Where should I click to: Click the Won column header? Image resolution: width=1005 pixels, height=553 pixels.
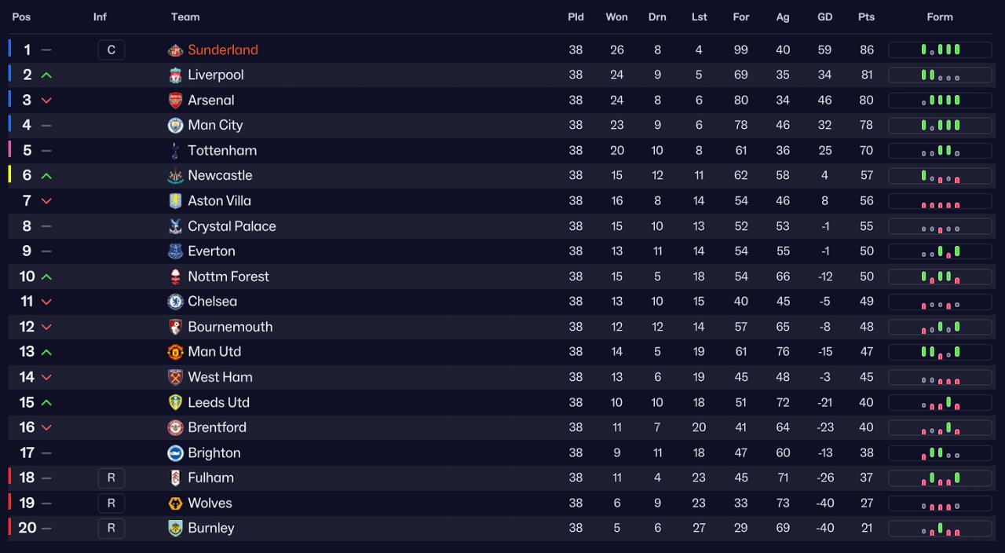point(616,17)
